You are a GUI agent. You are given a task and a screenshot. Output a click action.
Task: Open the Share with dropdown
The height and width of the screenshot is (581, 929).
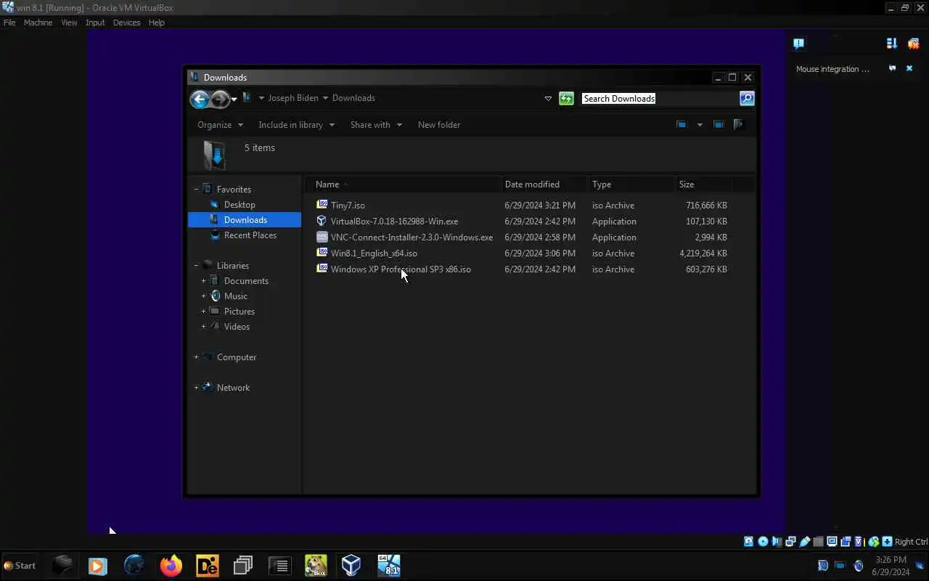(x=376, y=125)
